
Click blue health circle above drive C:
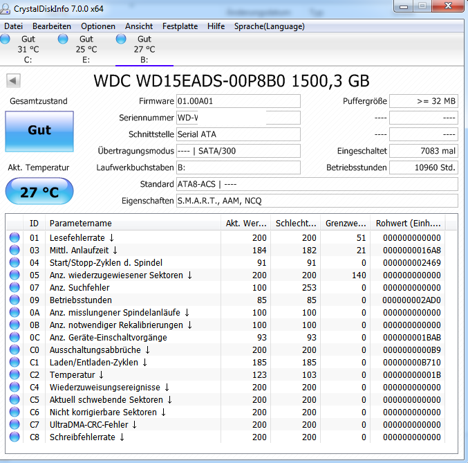(5, 39)
